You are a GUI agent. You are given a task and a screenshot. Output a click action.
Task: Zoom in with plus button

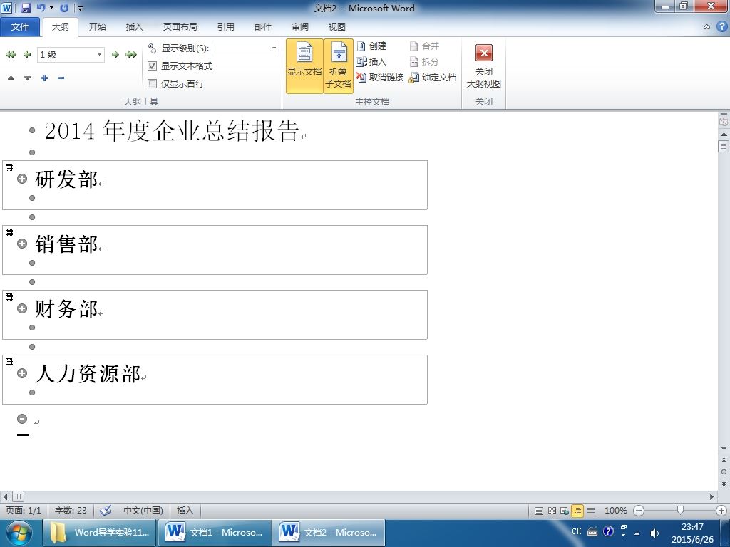pyautogui.click(x=721, y=511)
